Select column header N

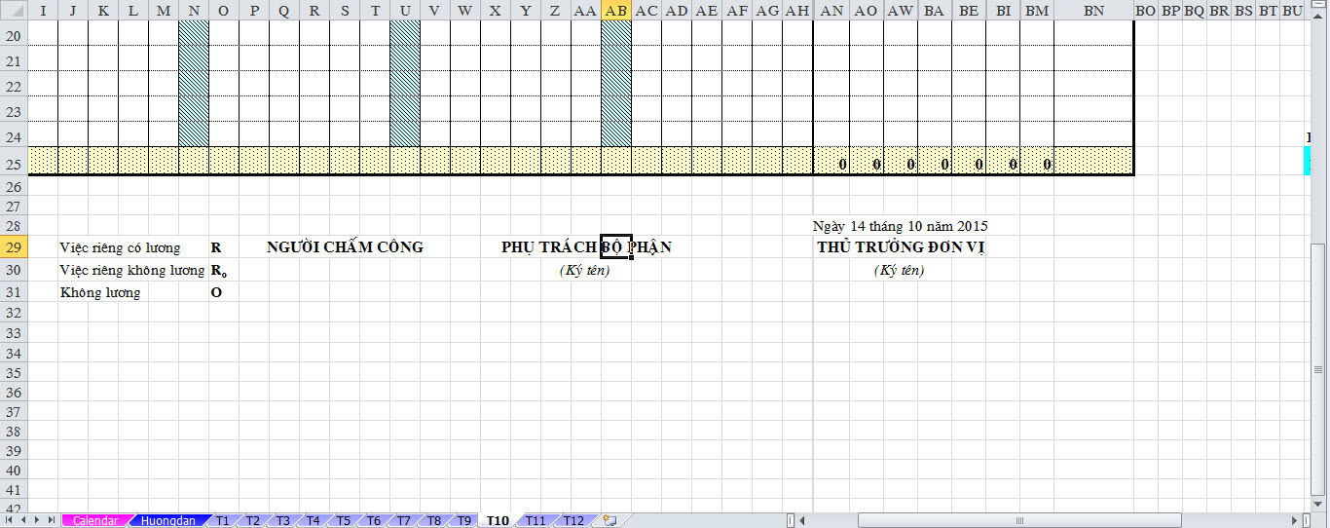click(194, 11)
